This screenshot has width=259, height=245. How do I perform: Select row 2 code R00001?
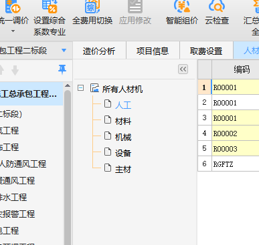point(236,103)
